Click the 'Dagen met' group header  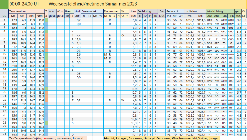[x=112, y=11]
